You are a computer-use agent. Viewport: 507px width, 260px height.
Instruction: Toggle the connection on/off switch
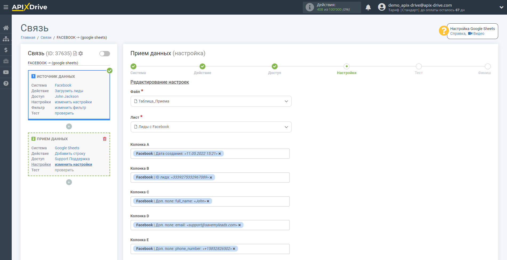click(x=105, y=54)
